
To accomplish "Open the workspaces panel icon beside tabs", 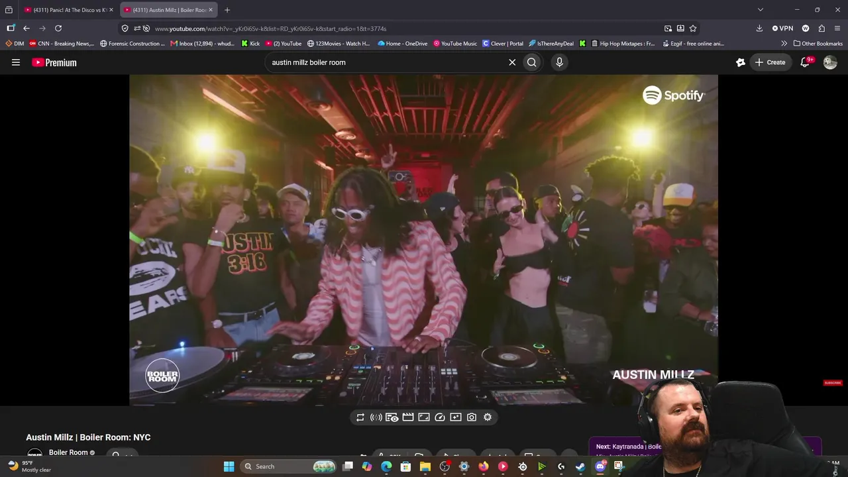I will coord(9,10).
